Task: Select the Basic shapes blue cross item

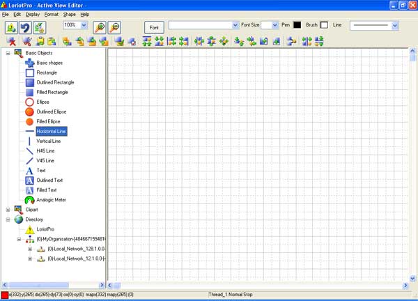Action: [x=30, y=63]
